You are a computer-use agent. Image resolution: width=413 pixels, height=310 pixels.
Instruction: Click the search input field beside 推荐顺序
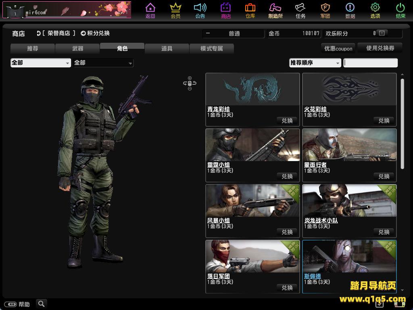click(x=370, y=63)
